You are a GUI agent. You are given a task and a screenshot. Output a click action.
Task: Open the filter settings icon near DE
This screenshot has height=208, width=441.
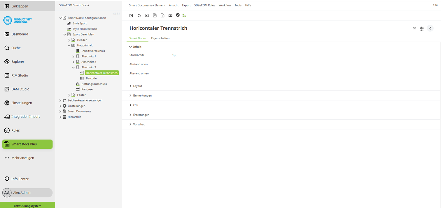(422, 28)
